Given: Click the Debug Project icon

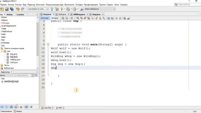Looking at the screenshot, I should 68,9.
